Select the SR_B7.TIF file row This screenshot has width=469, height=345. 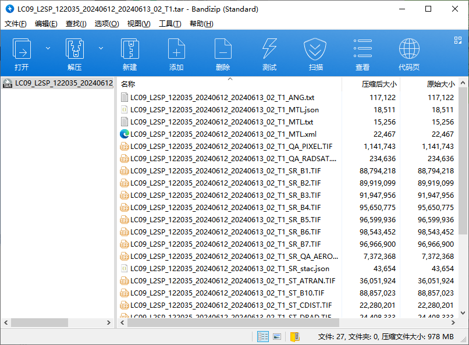pos(287,244)
